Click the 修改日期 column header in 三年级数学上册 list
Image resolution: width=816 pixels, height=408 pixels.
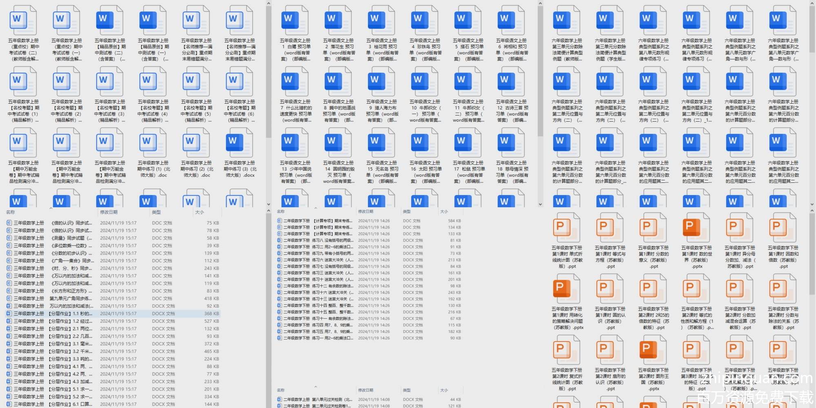pos(109,212)
